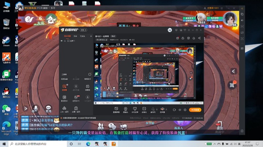
Task: Toggle emulator fullscreen icon
Action: (242, 39)
